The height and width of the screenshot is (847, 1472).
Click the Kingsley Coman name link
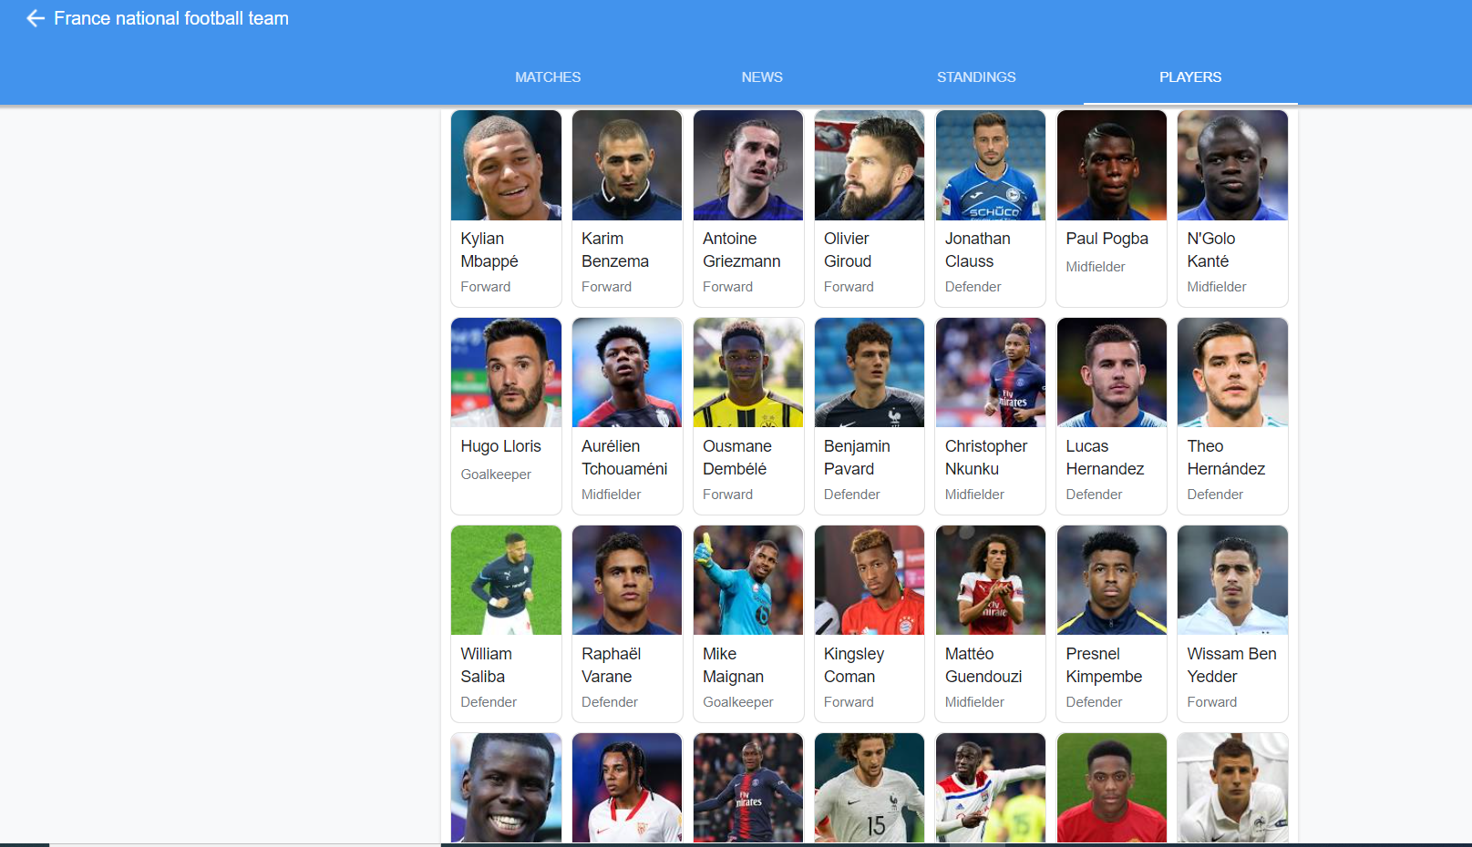point(854,665)
